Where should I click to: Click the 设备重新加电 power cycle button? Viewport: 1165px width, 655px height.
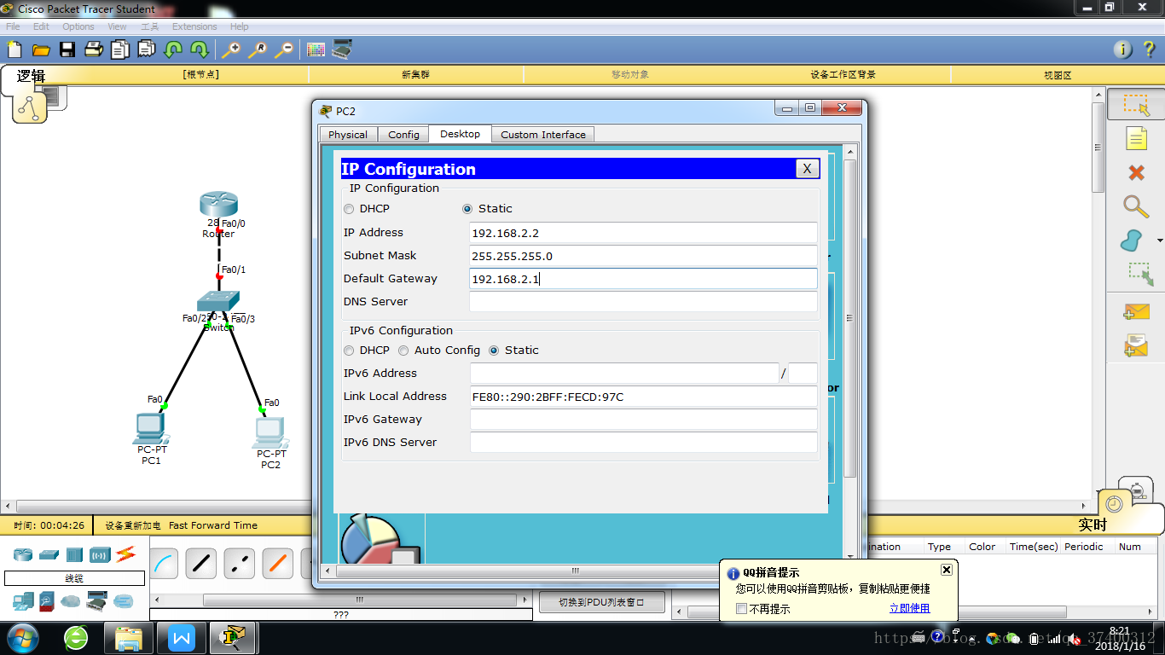[x=133, y=525]
